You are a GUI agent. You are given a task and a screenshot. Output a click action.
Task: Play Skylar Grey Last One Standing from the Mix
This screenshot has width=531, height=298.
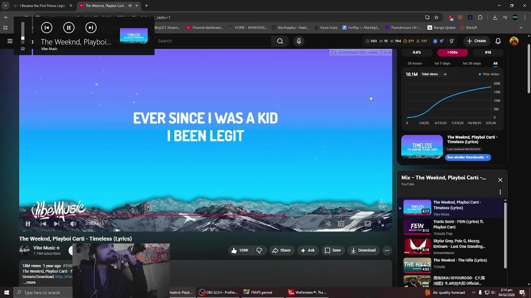[452, 247]
